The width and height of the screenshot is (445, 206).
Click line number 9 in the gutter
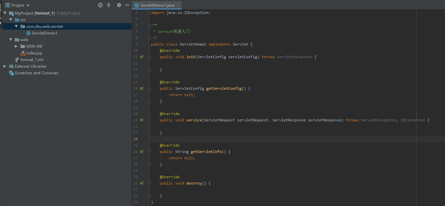136,44
